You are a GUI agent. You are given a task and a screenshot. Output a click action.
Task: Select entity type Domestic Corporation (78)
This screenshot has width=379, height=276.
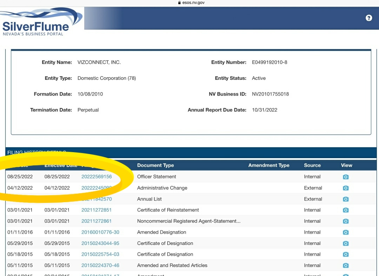[107, 78]
